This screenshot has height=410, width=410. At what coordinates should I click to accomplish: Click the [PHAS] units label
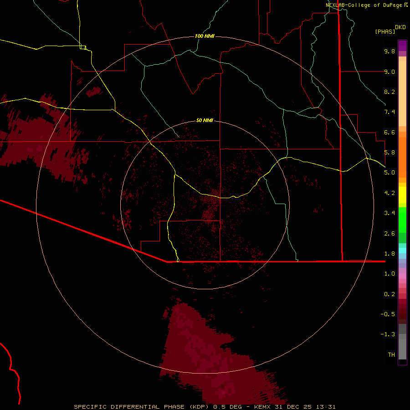pyautogui.click(x=385, y=31)
